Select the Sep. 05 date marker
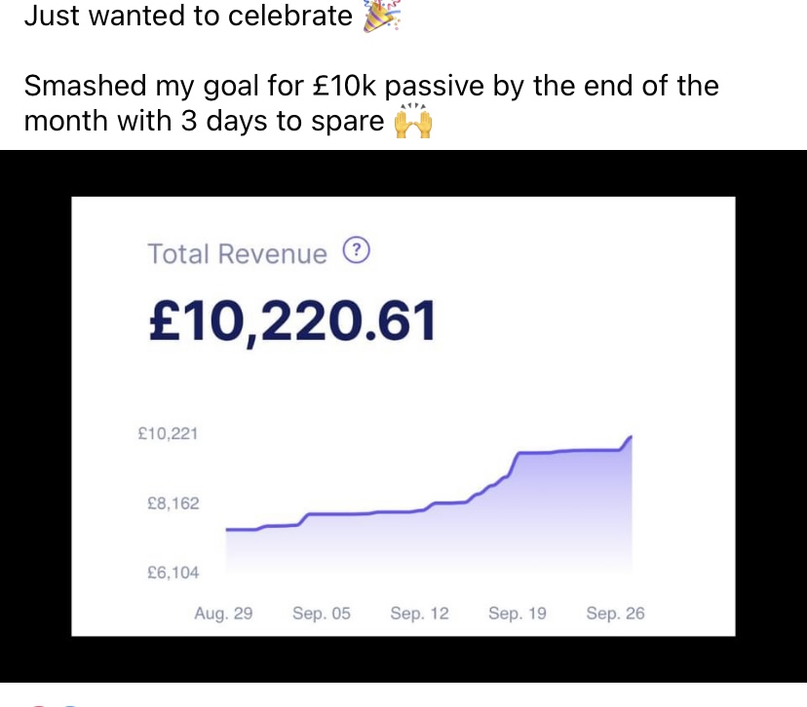The height and width of the screenshot is (707, 807). point(322,614)
